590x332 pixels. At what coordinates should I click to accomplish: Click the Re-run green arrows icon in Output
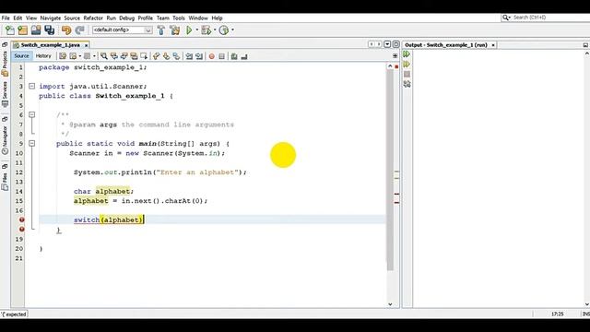pyautogui.click(x=407, y=54)
